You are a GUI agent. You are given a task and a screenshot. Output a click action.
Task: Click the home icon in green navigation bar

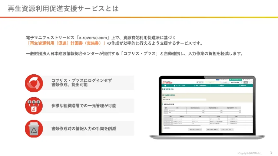pos(165,86)
